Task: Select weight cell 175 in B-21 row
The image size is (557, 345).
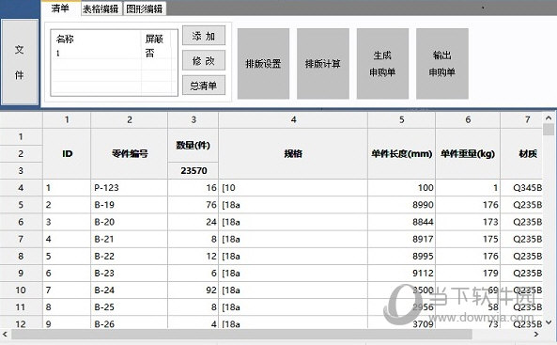Action: [468, 239]
